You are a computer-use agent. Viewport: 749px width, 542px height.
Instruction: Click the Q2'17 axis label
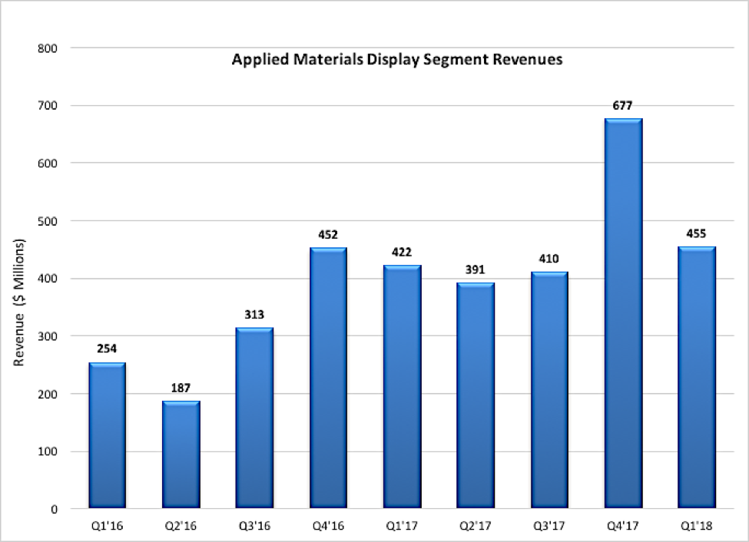(476, 526)
